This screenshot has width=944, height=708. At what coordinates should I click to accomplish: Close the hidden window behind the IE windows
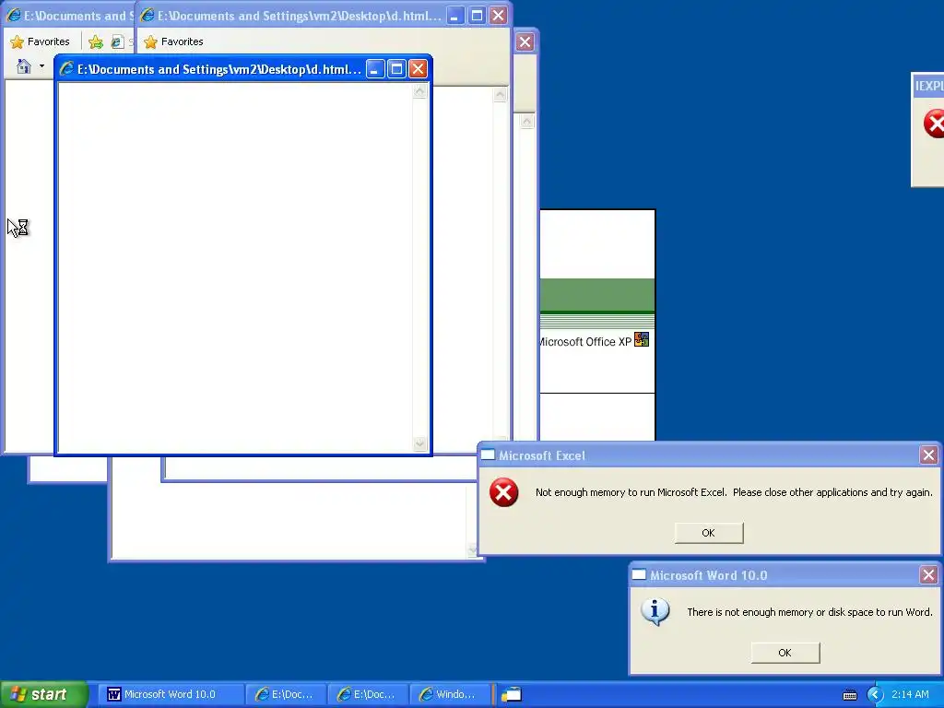(525, 42)
